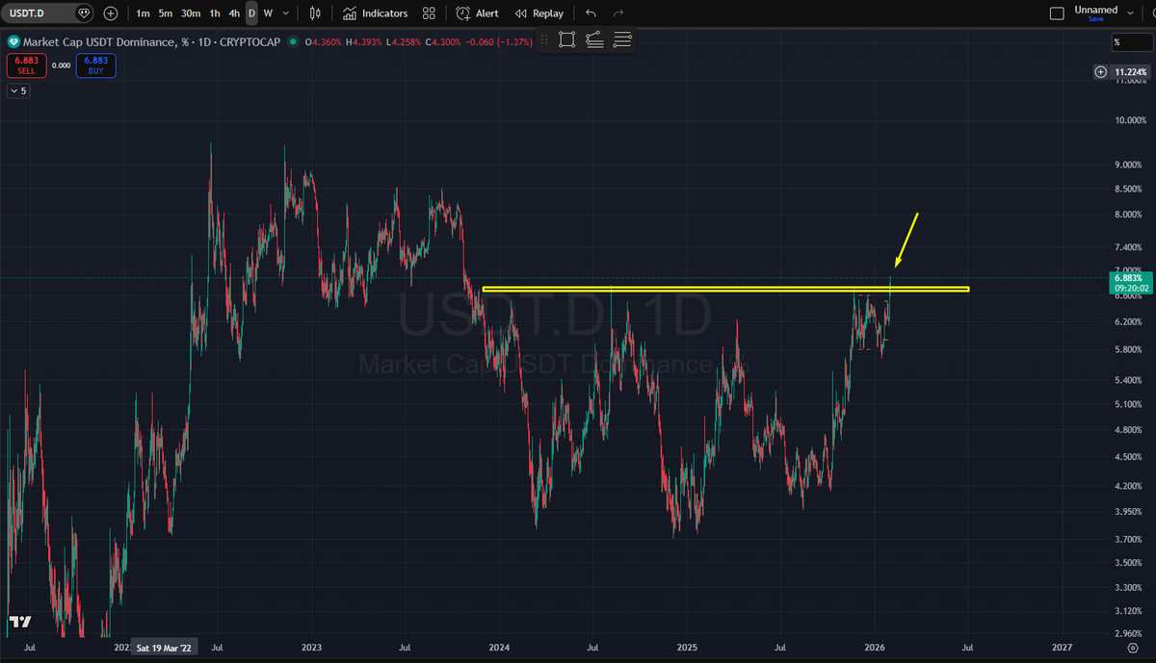Expand the layout manage dropdown arrow
Screen dimensions: 1156x663
click(x=1133, y=13)
